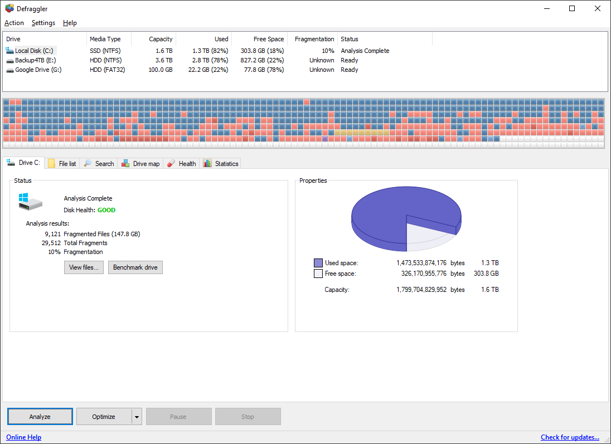Click the 303.8 GB (18%) free space cell

tap(262, 51)
